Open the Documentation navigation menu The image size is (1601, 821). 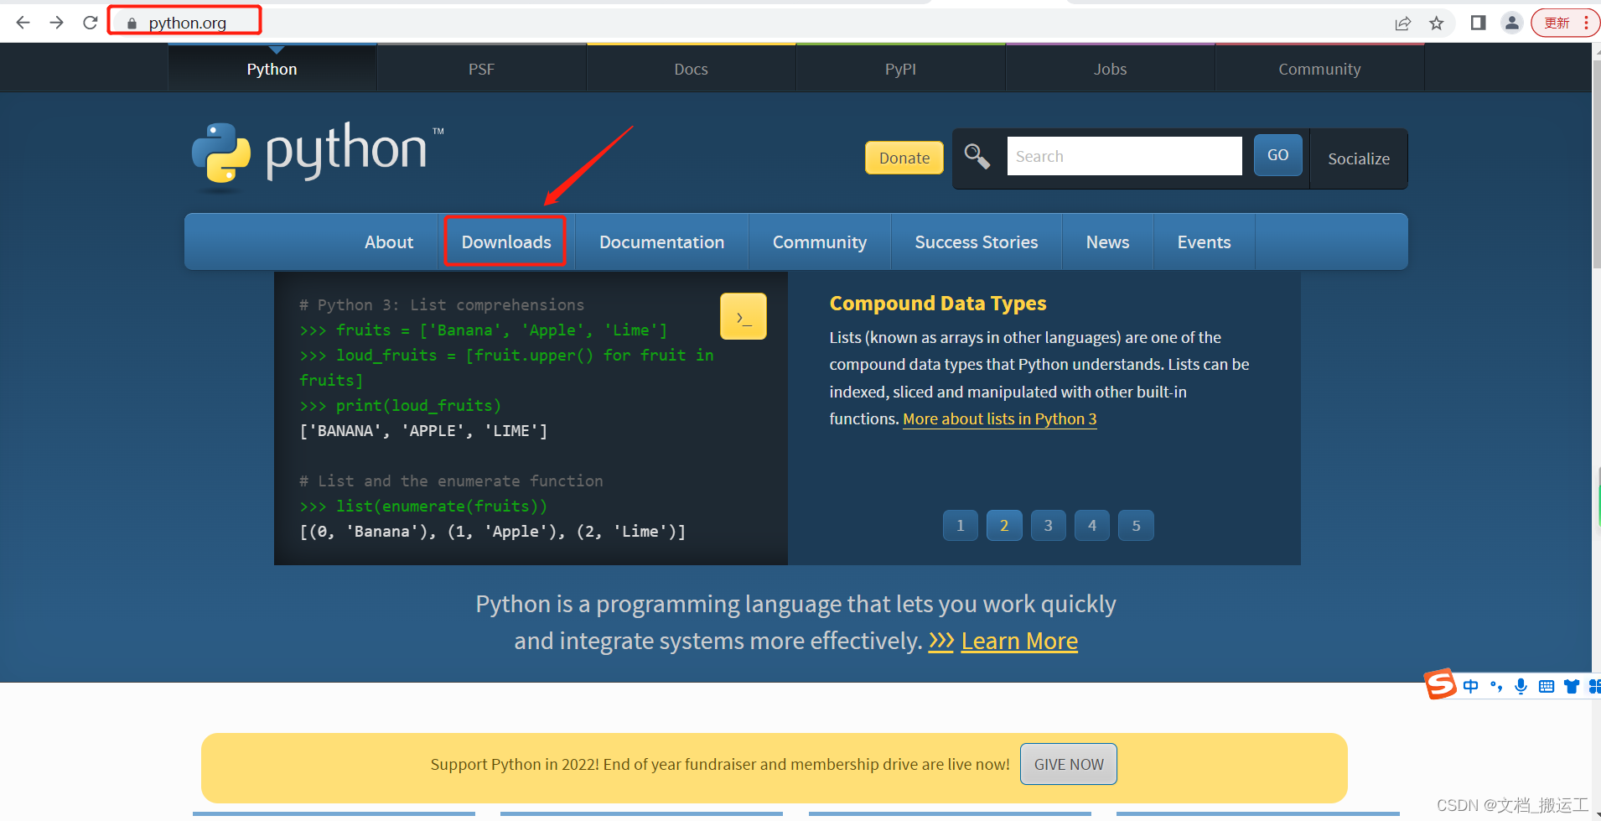pos(661,242)
